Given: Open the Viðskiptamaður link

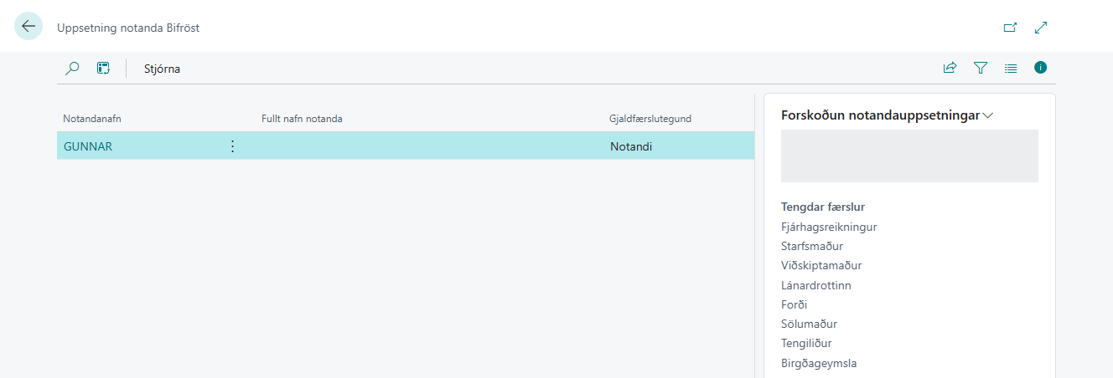Looking at the screenshot, I should click(x=821, y=265).
